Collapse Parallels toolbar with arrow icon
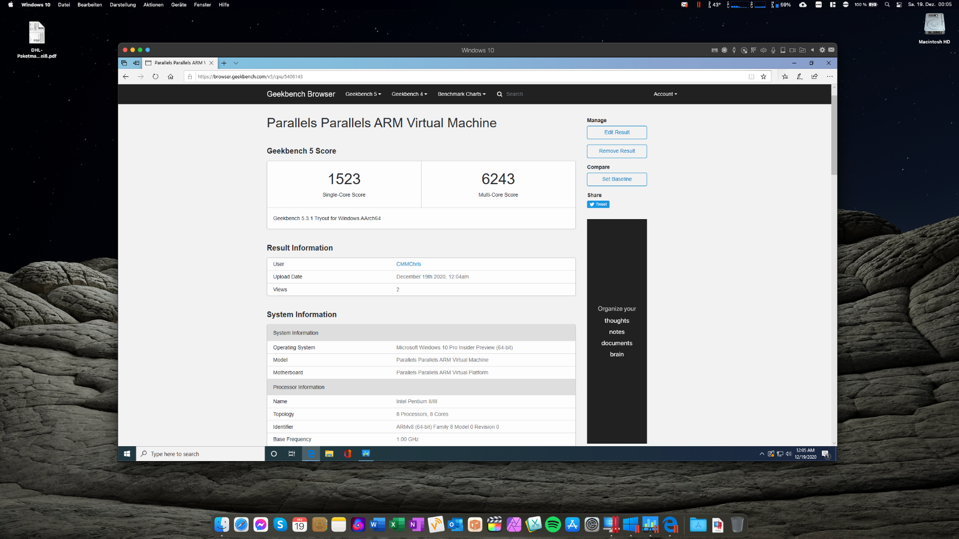The image size is (959, 539). pos(812,50)
